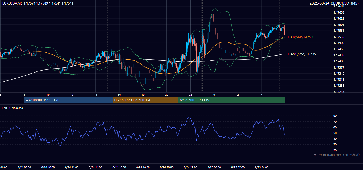Viewport: 363px width, 170px height.
Task: Select the London 15:30-21:00 JST session bar
Action: [145, 100]
